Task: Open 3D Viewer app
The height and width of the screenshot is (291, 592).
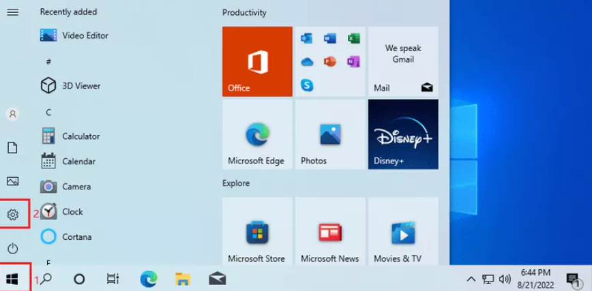Action: [71, 86]
